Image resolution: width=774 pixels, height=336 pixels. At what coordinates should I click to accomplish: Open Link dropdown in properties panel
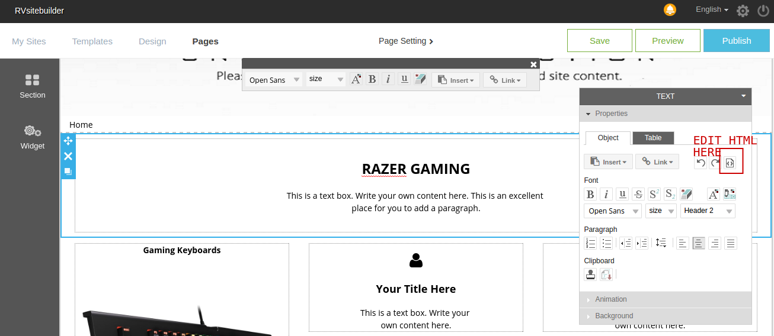pyautogui.click(x=657, y=161)
